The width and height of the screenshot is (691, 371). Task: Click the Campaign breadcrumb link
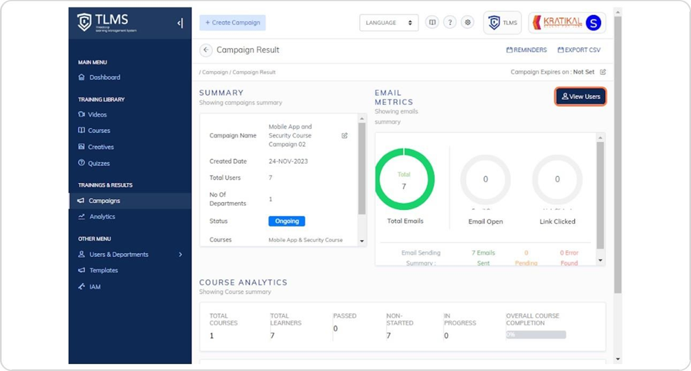215,72
